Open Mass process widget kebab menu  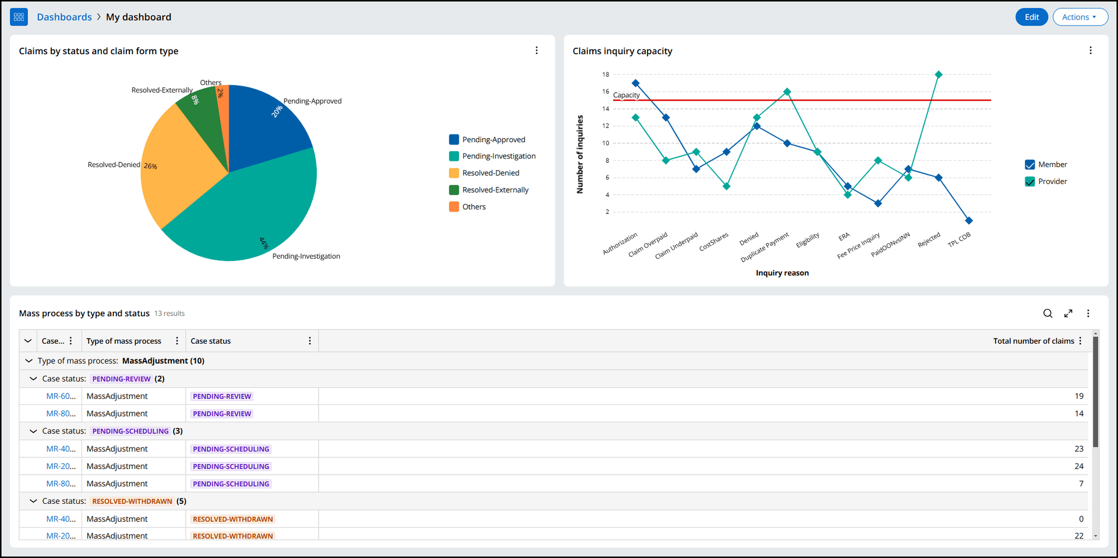point(1088,313)
